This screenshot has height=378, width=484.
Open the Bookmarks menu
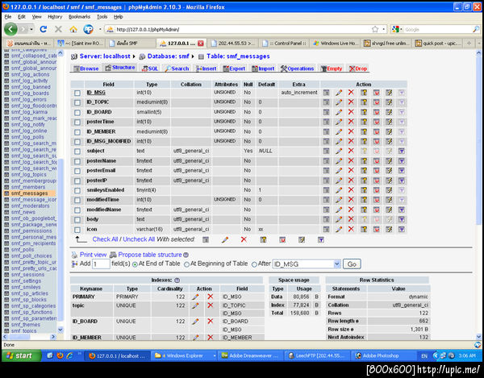pos(79,17)
